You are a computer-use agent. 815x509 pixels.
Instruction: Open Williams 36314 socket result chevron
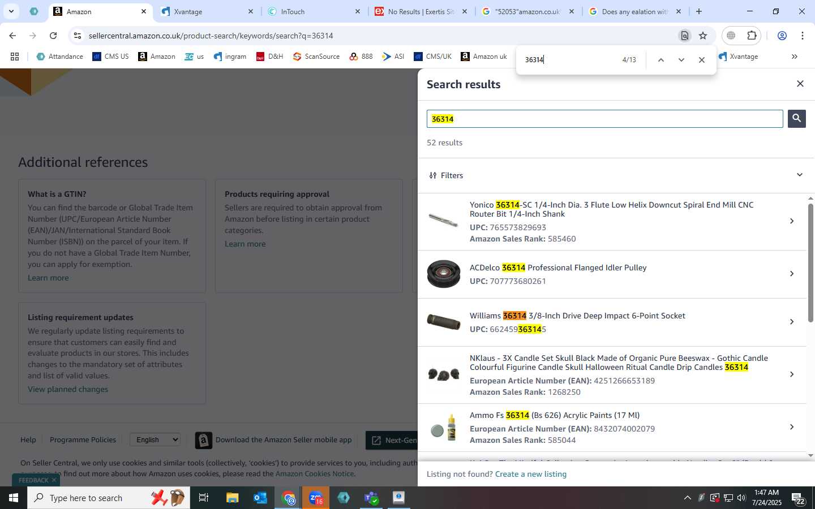791,322
